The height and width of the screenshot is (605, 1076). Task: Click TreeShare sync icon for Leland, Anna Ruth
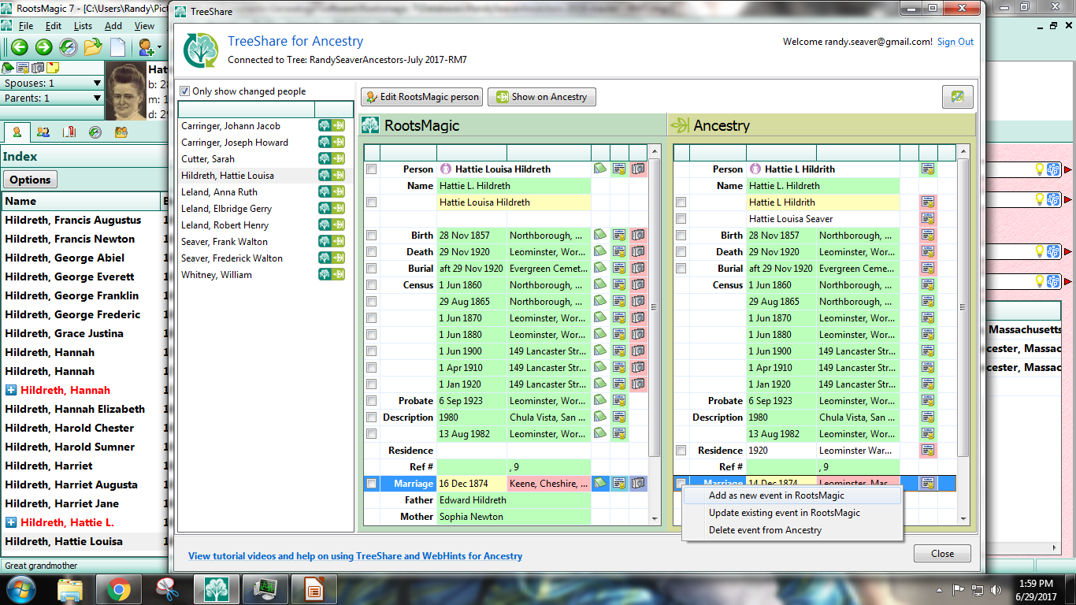click(x=332, y=192)
